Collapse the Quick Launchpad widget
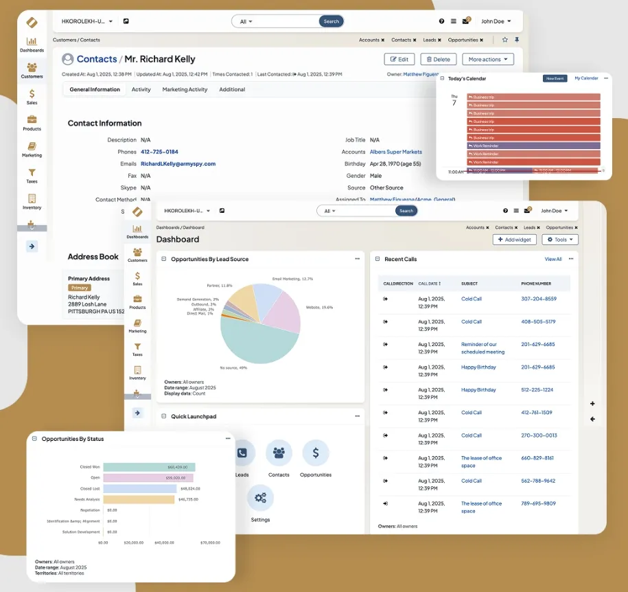The width and height of the screenshot is (628, 592). pyautogui.click(x=164, y=416)
